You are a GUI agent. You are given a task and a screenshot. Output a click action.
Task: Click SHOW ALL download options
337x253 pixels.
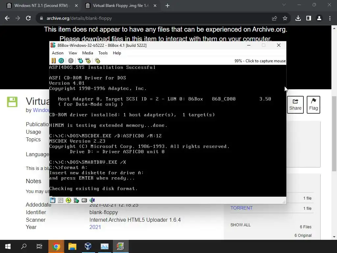pyautogui.click(x=241, y=225)
